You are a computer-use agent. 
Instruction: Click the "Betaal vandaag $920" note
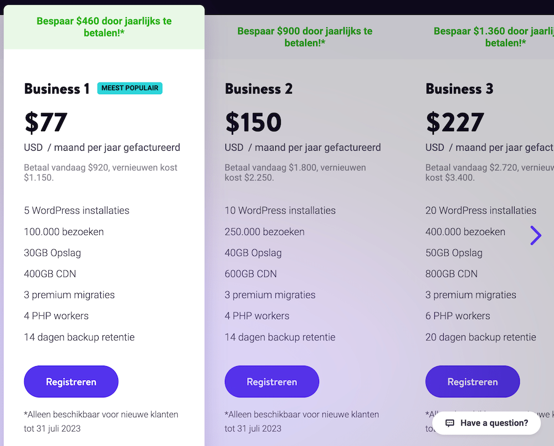point(100,172)
